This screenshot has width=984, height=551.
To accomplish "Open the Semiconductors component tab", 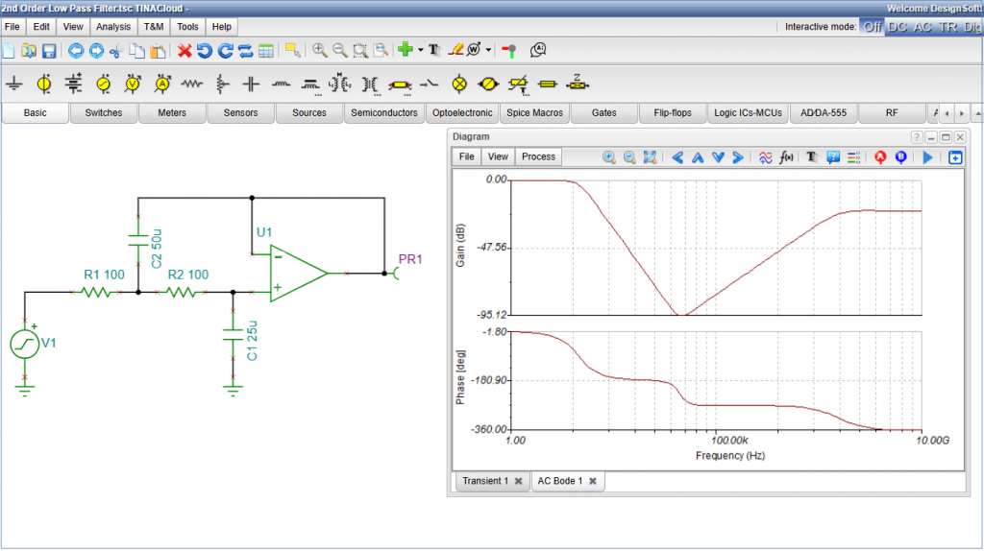I will (384, 113).
